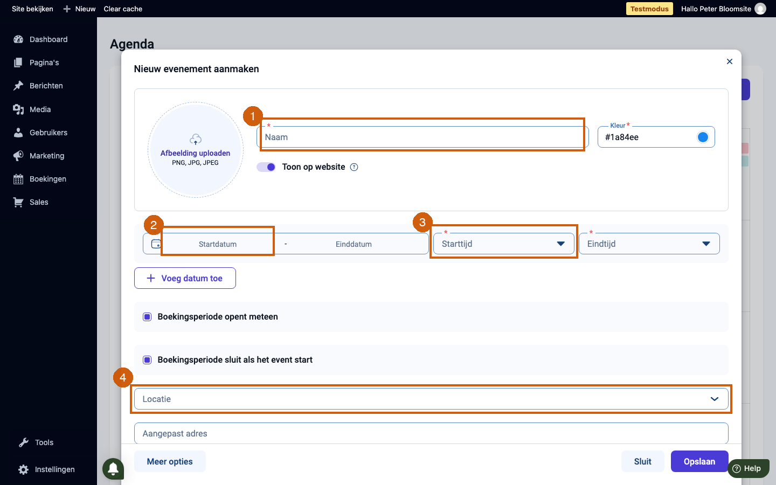Open Dashboard in the sidebar

pos(48,39)
